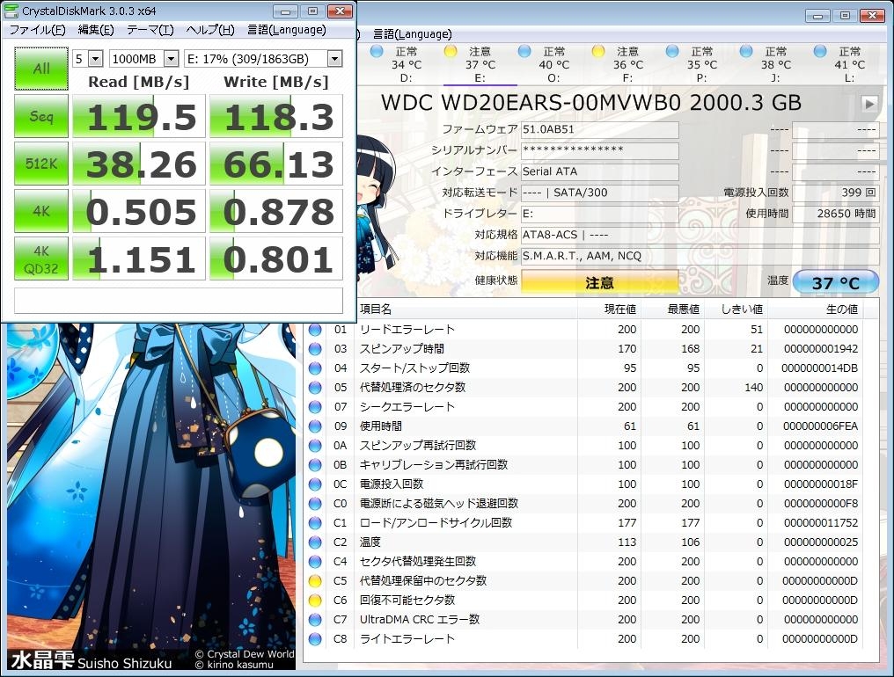Viewport: 894px width, 677px height.
Task: Select the UltraDMA CRC エラー数 row
Action: (585, 620)
